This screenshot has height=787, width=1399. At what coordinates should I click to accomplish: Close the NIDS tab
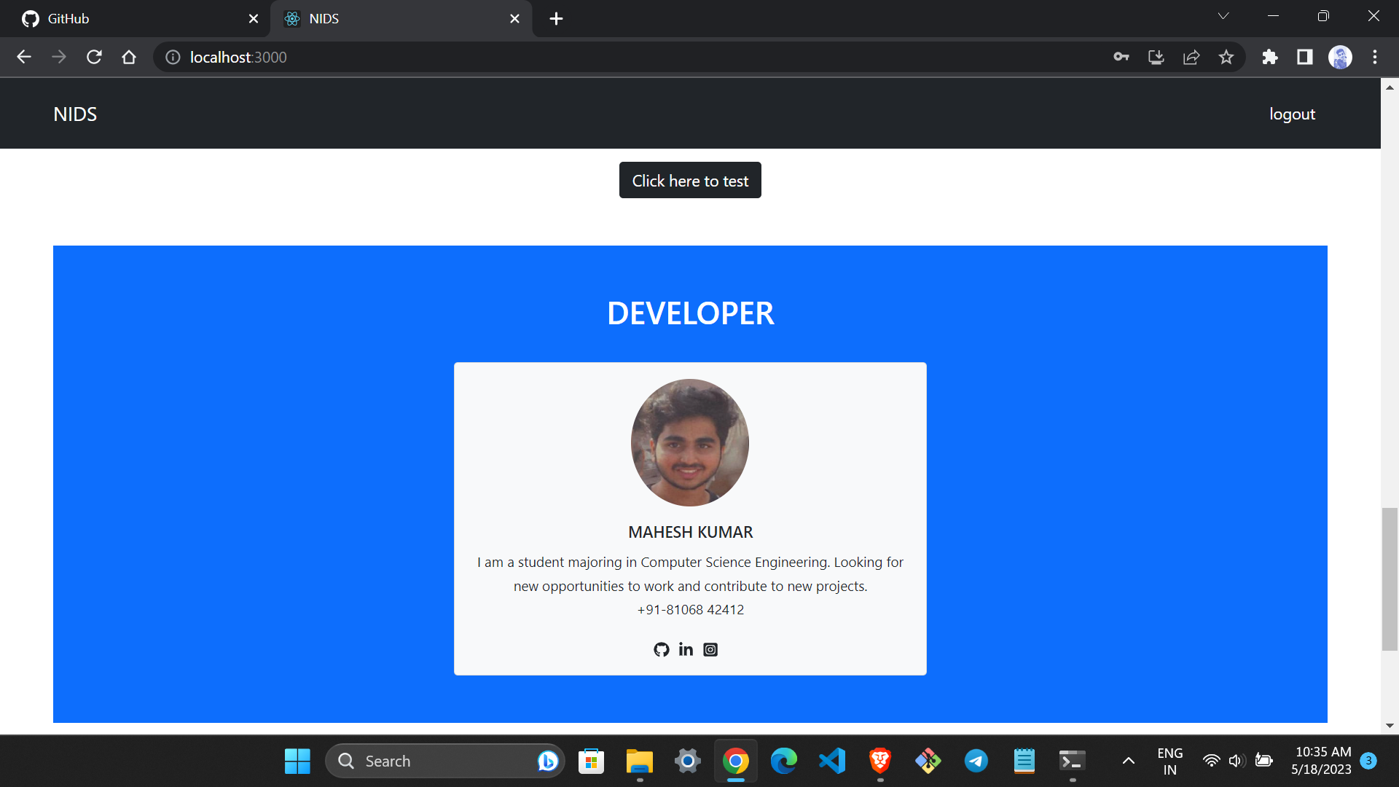[514, 18]
